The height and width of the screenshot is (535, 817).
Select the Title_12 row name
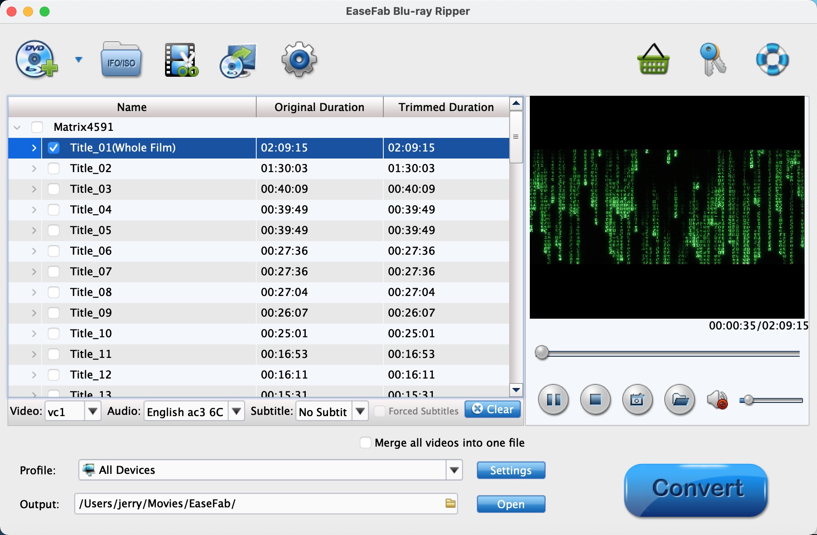(91, 375)
